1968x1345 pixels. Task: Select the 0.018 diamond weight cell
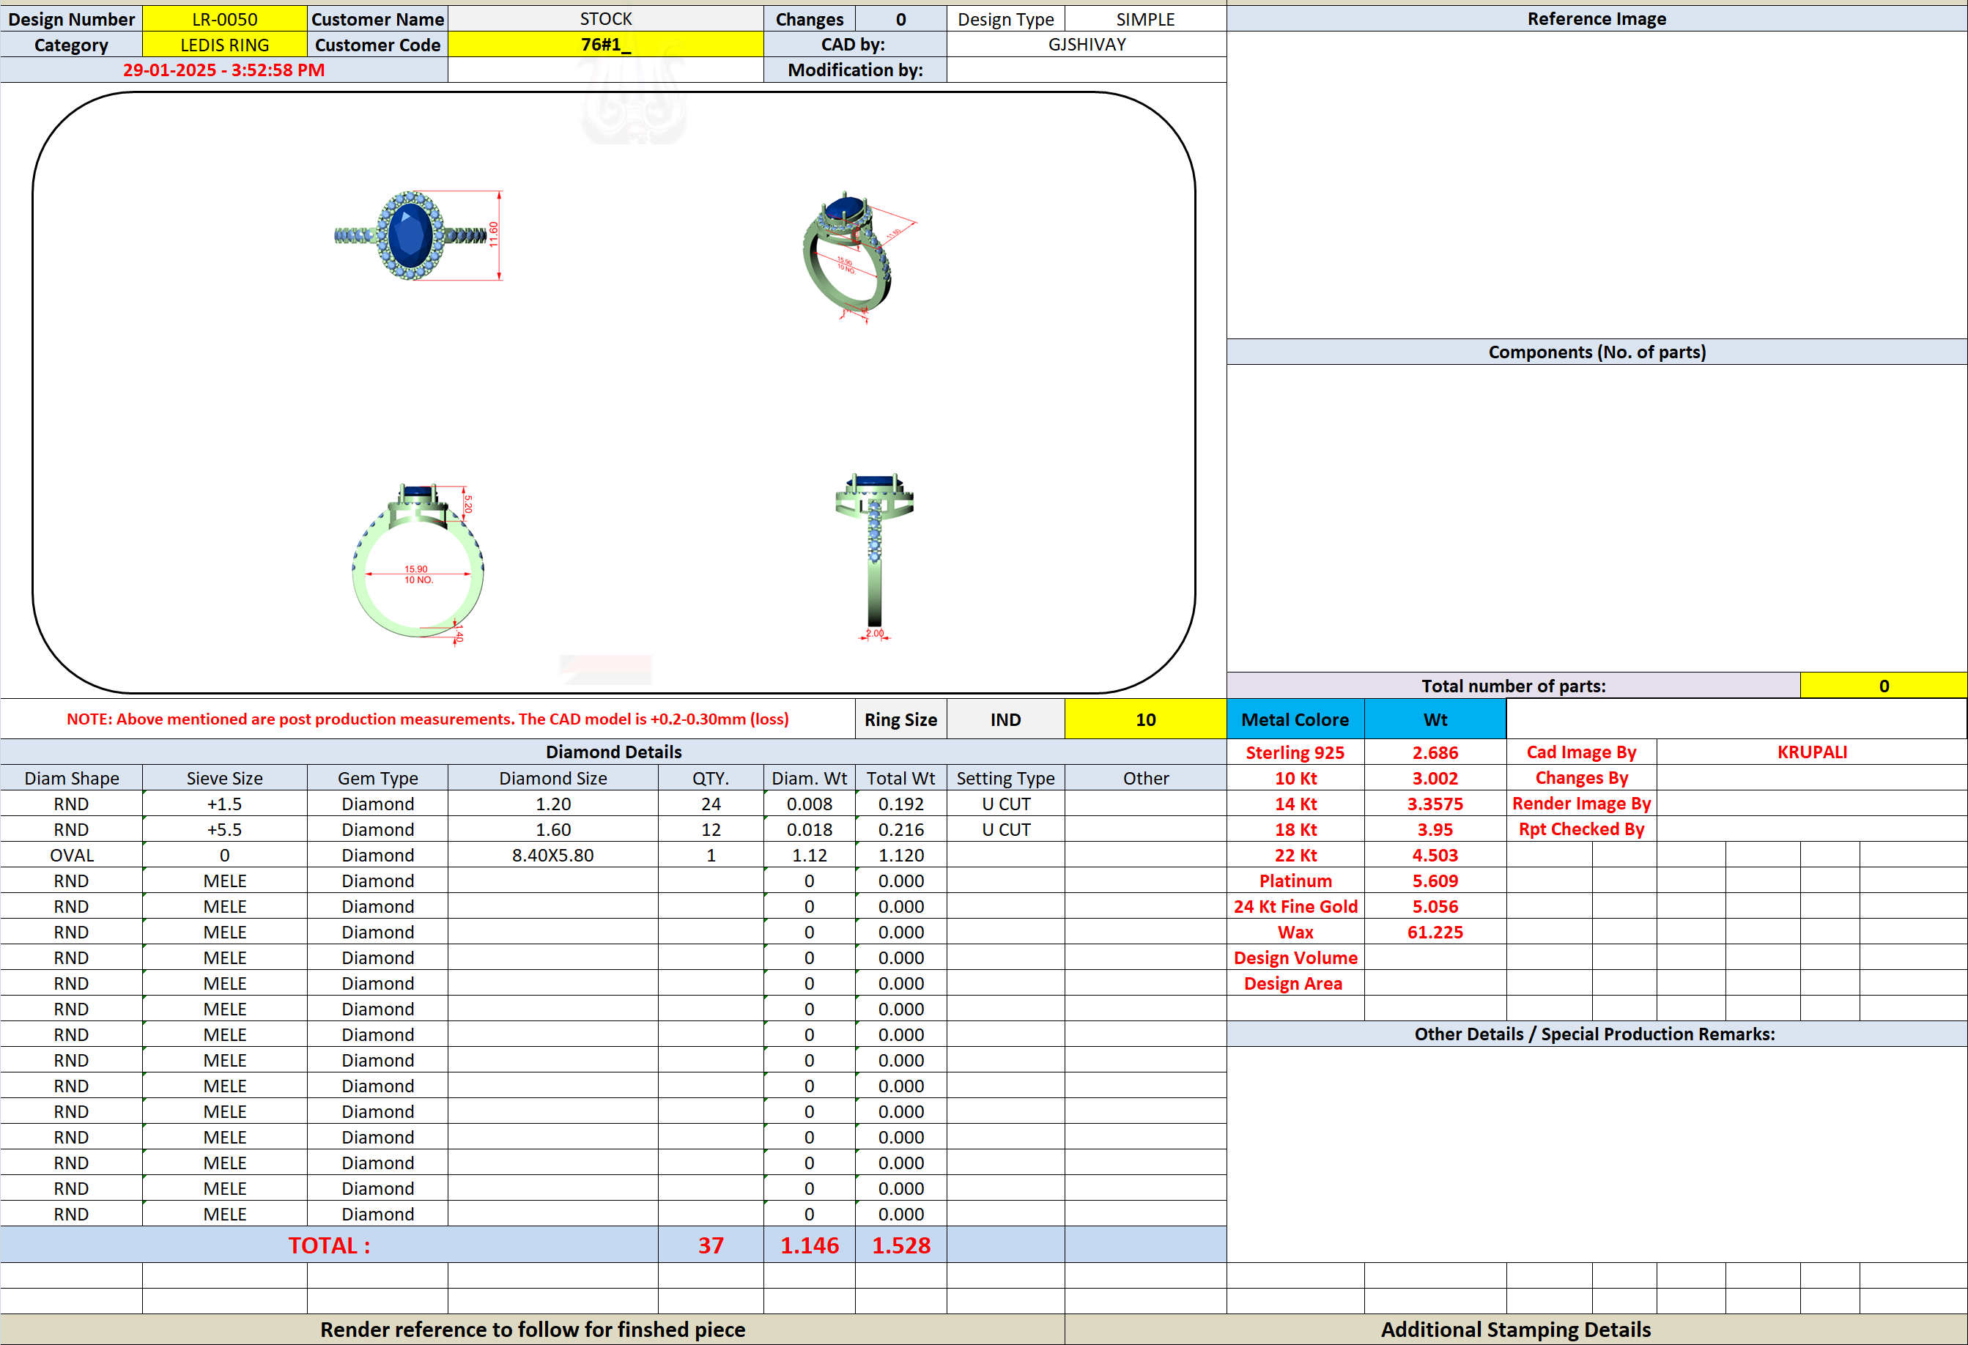pyautogui.click(x=809, y=829)
